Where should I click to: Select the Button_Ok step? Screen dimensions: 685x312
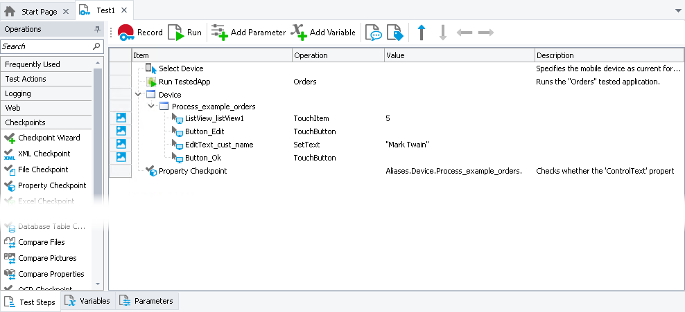[197, 158]
